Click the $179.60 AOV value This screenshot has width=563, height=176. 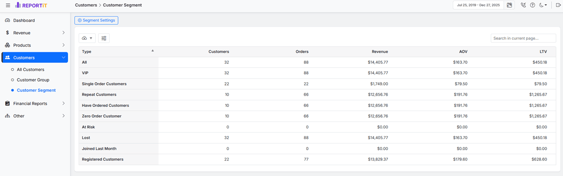[x=460, y=159]
